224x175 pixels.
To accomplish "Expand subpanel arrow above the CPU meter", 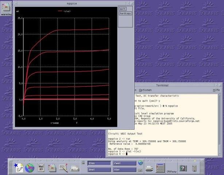I will 171,160.
